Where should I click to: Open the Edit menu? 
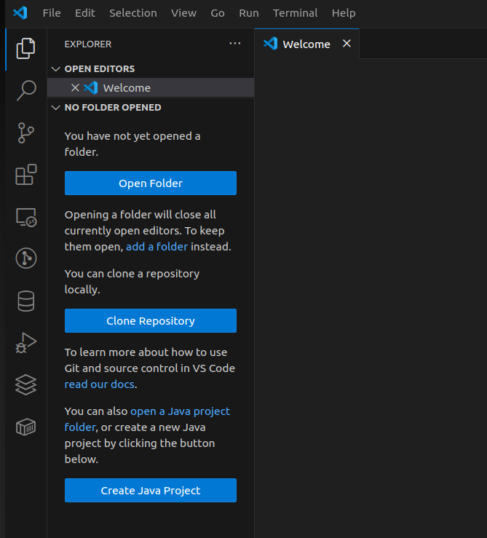(84, 13)
